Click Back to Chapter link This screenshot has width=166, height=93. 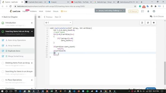pyautogui.click(x=10, y=17)
